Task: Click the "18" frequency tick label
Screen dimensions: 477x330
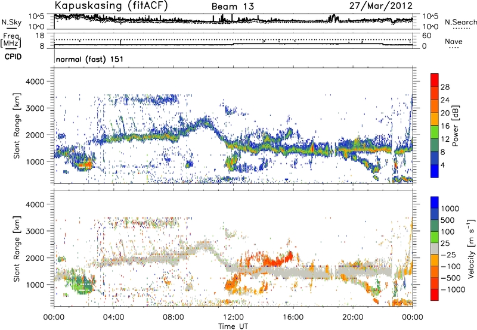Action: click(40, 36)
